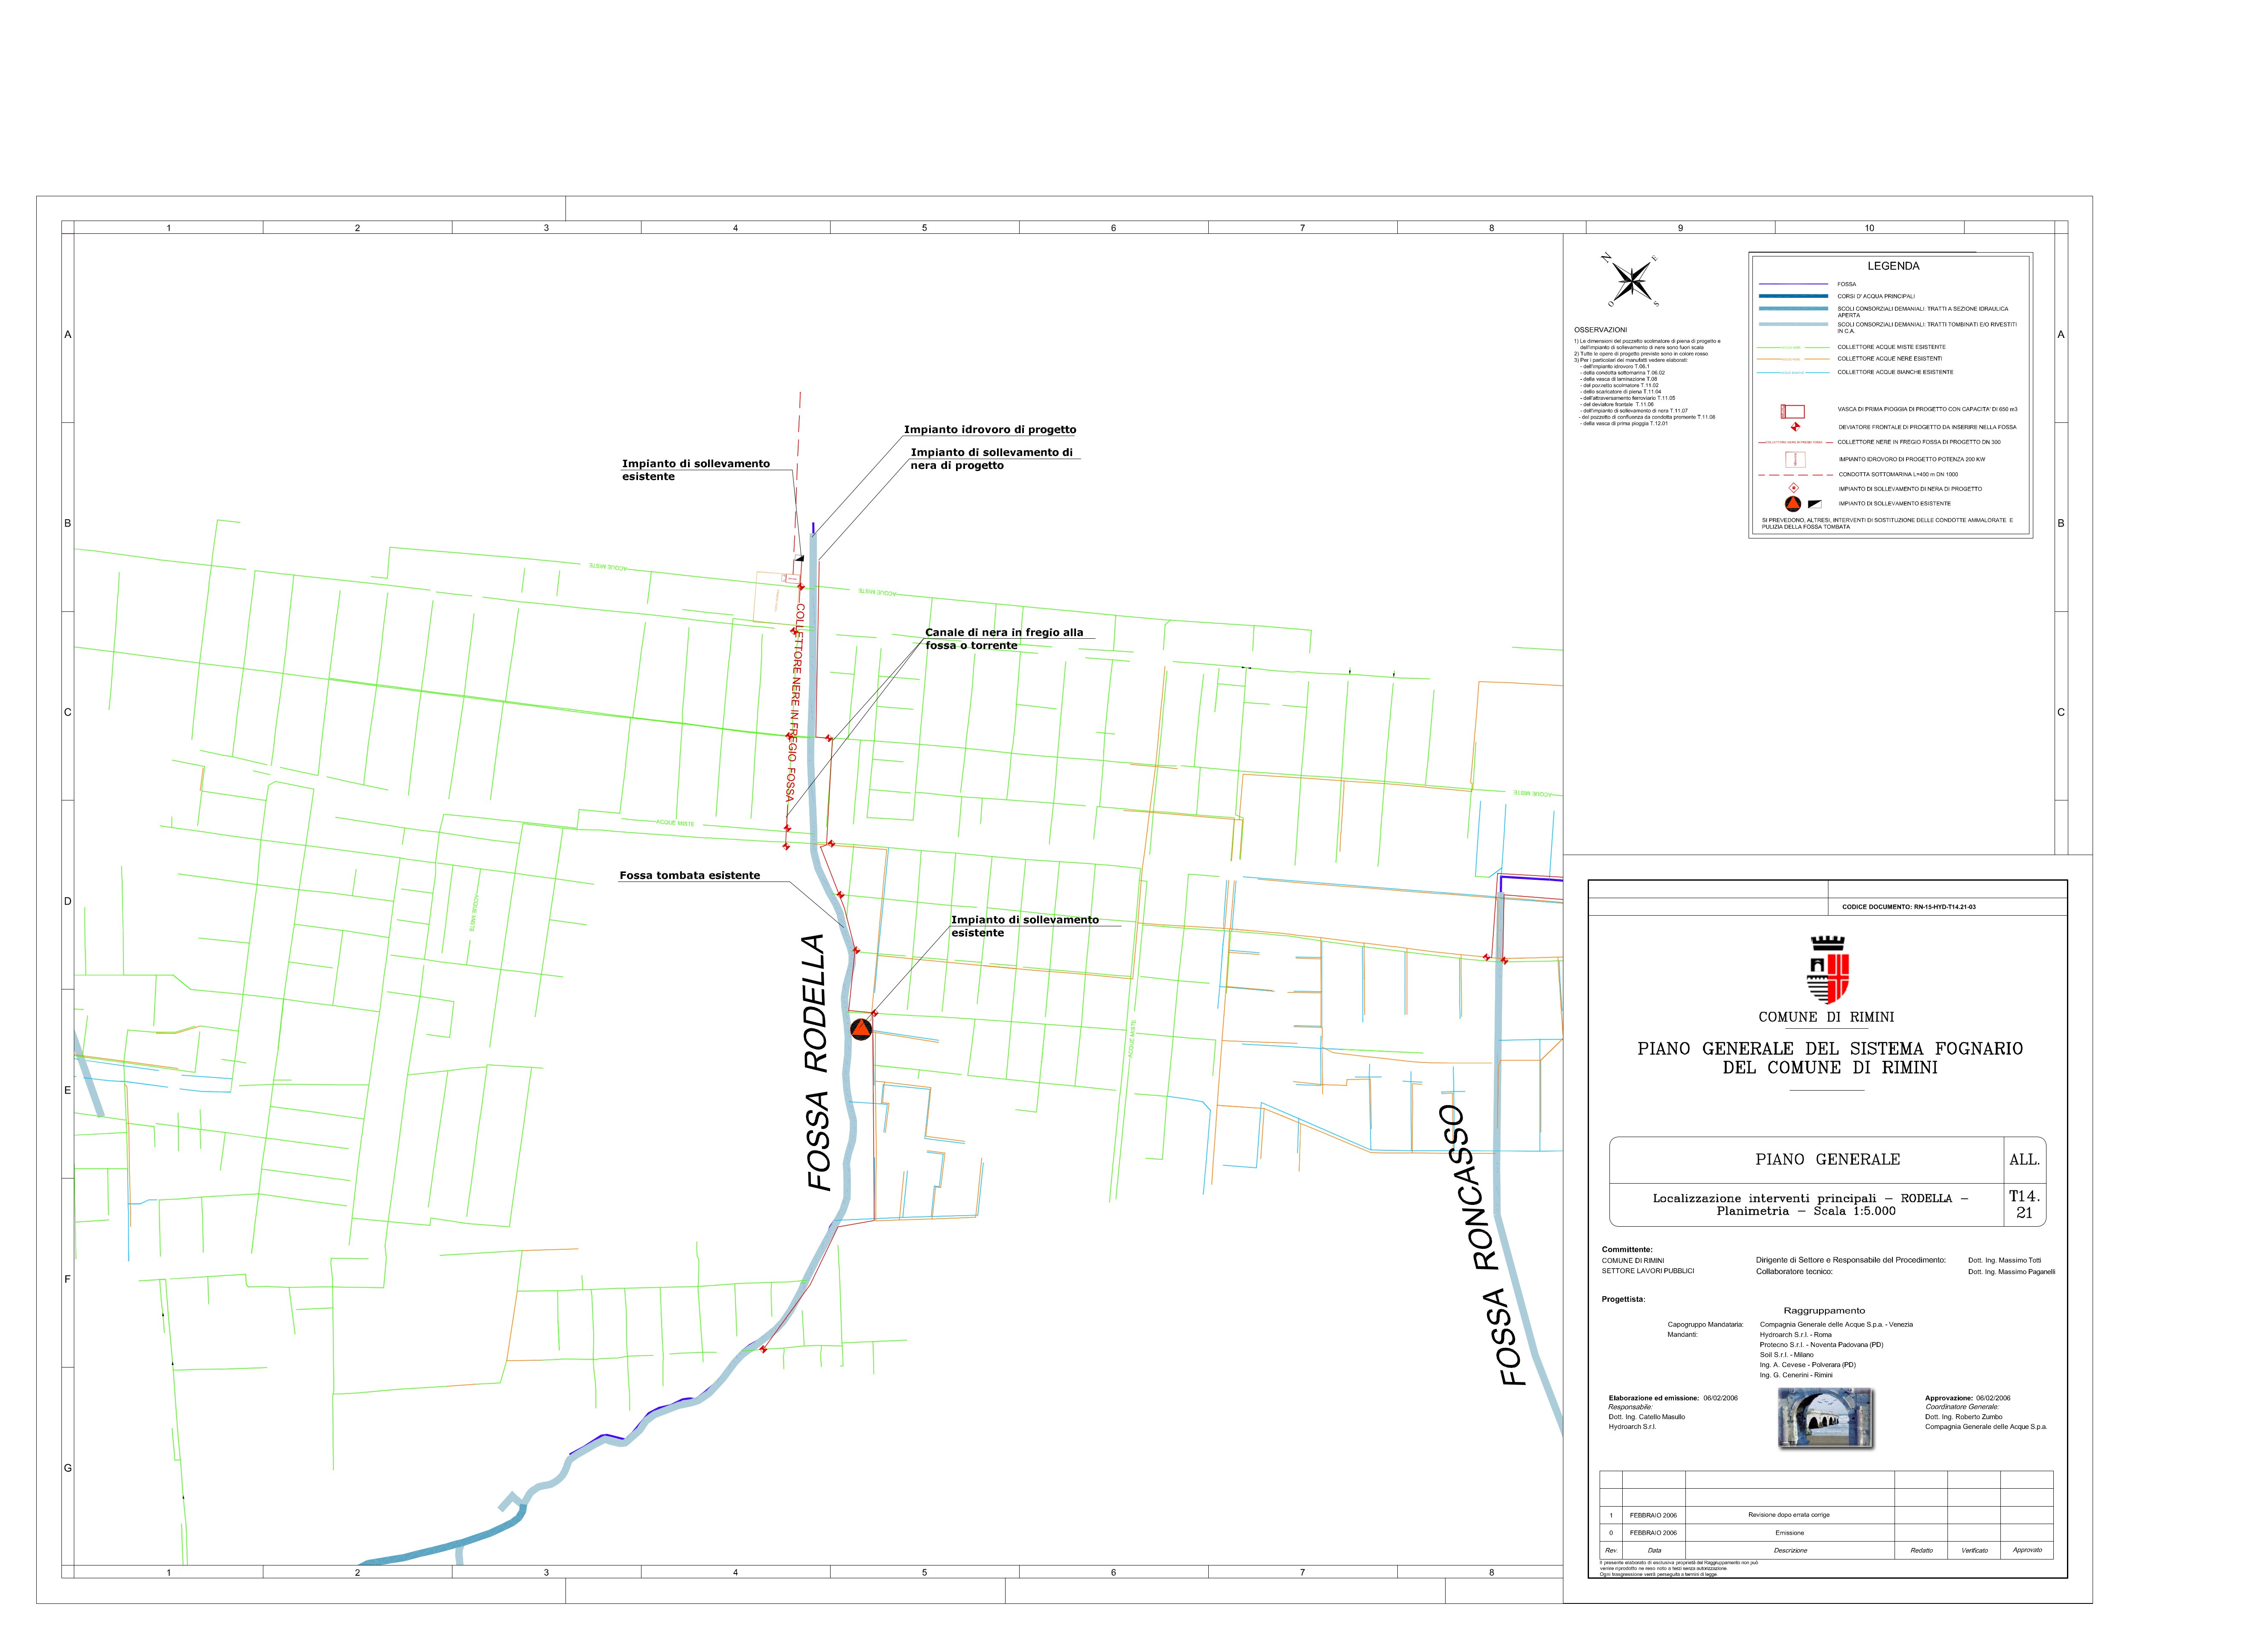The image size is (2268, 1638).
Task: Click 'Ing. G. Cenerini - Rimini' entry
Action: tap(1796, 1375)
